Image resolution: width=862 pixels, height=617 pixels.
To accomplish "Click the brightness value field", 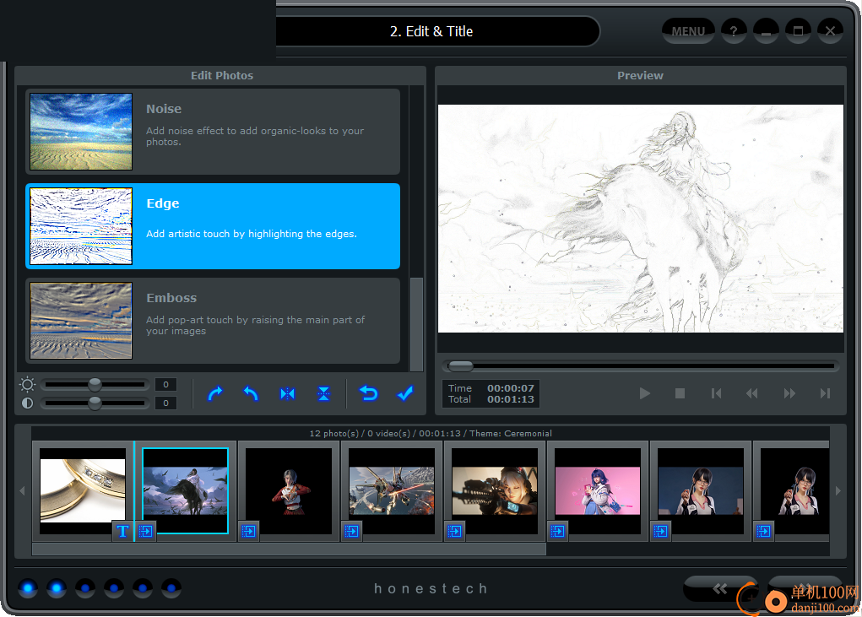I will click(x=165, y=385).
